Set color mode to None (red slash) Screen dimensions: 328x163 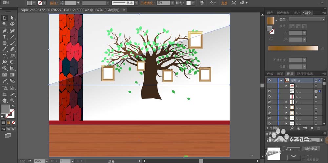[x=13, y=122]
